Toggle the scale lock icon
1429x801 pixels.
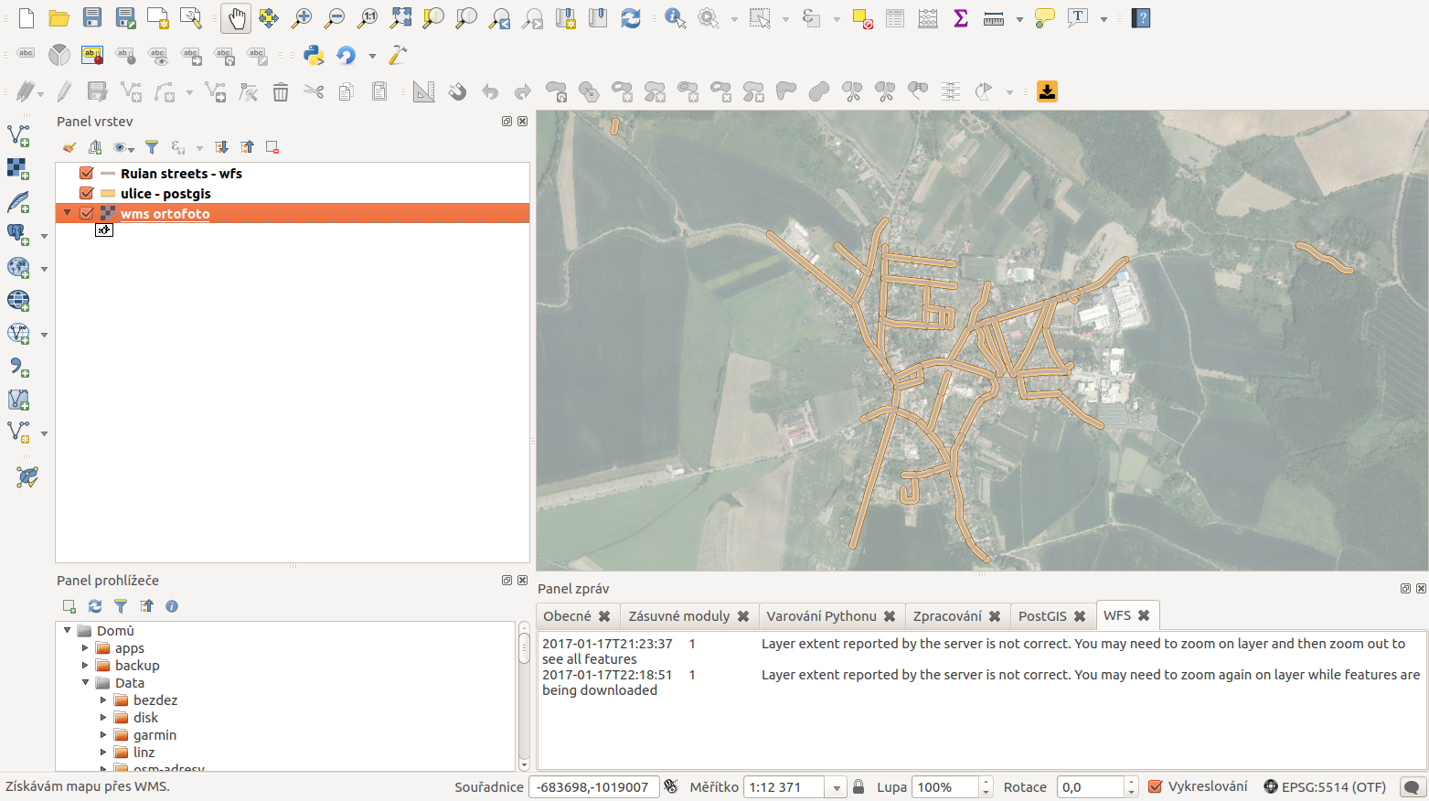tap(858, 786)
